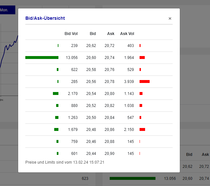Click the Ask Vol column header

coord(127,34)
